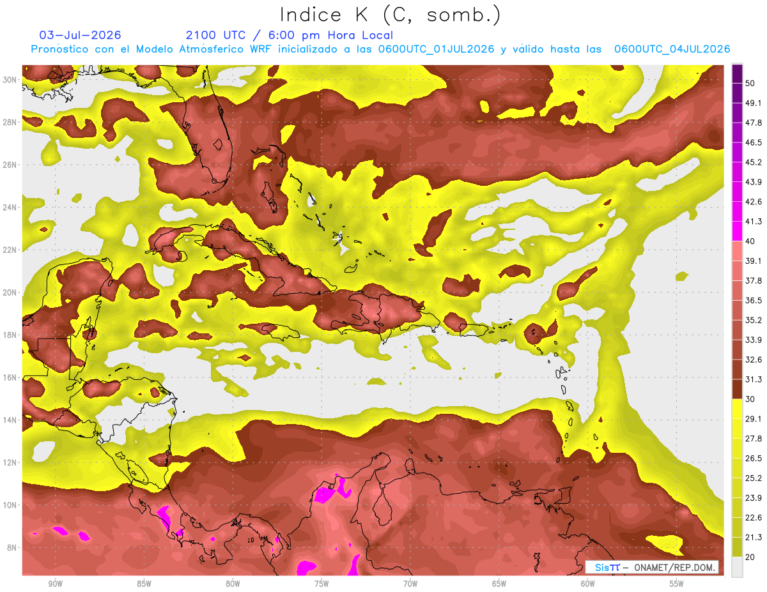
Task: Select the dark brown swatch between 30 and 31.3
Action: tap(738, 389)
